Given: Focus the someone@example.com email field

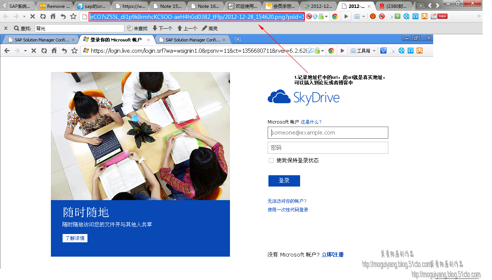Looking at the screenshot, I should 328,133.
